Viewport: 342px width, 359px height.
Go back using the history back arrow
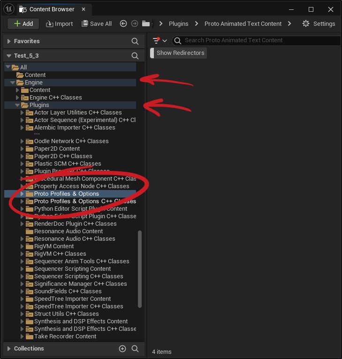pos(123,23)
